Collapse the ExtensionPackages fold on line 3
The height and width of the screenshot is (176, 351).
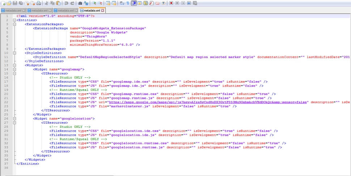[x=14, y=24]
